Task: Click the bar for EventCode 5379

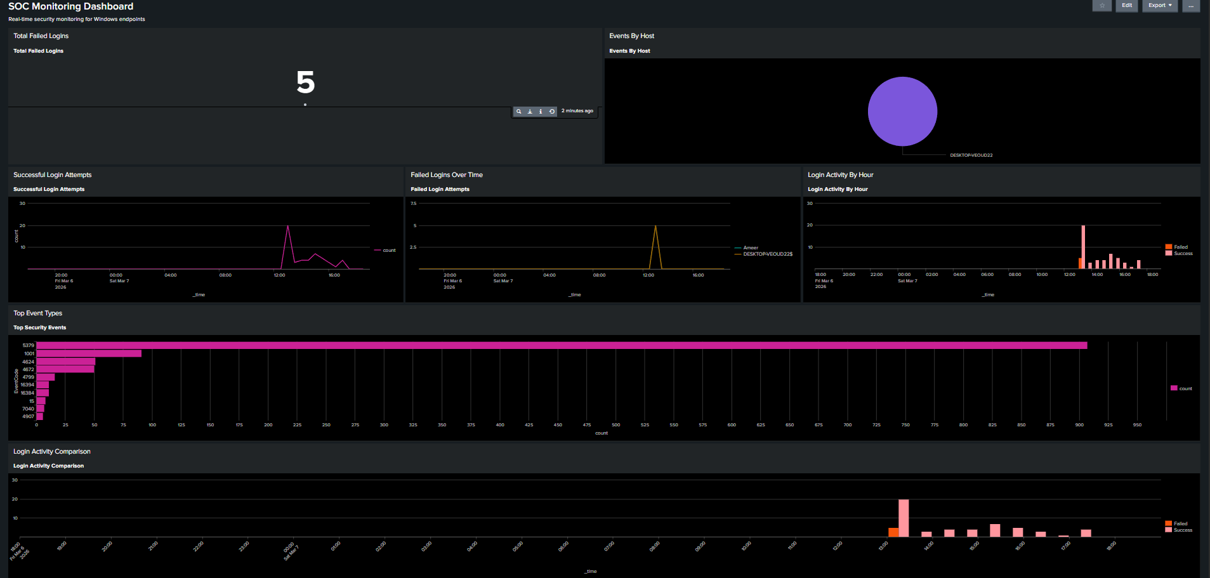Action: click(562, 346)
